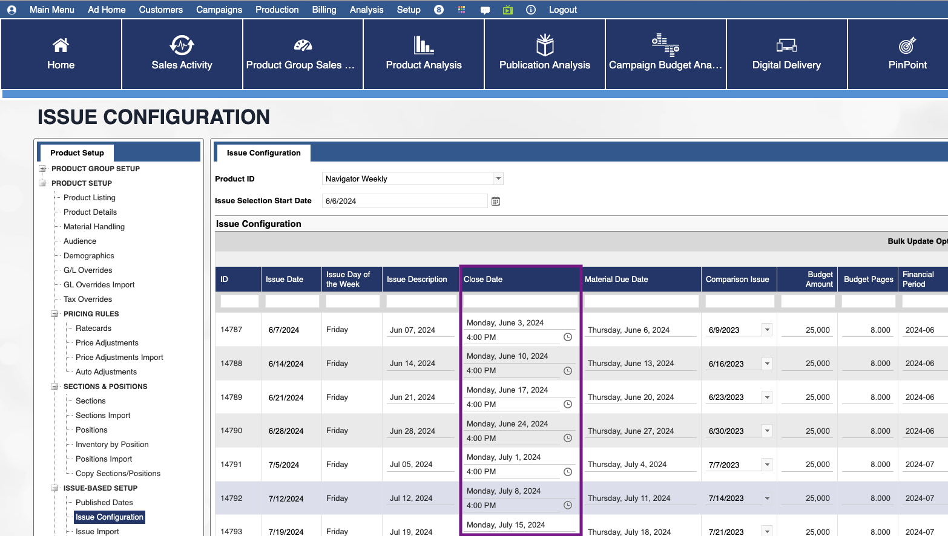
Task: Open Publication Analysis tile
Action: coord(544,54)
